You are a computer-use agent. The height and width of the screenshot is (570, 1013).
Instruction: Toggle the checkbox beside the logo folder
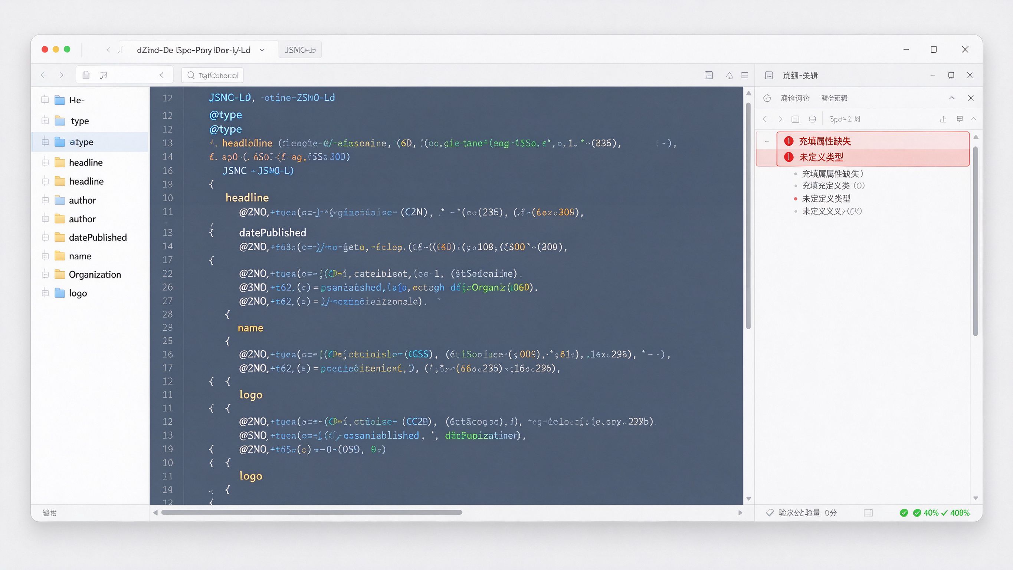point(45,293)
